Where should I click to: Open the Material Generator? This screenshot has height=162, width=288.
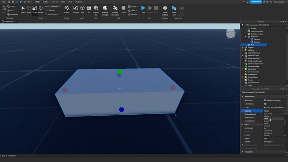pyautogui.click(x=115, y=10)
